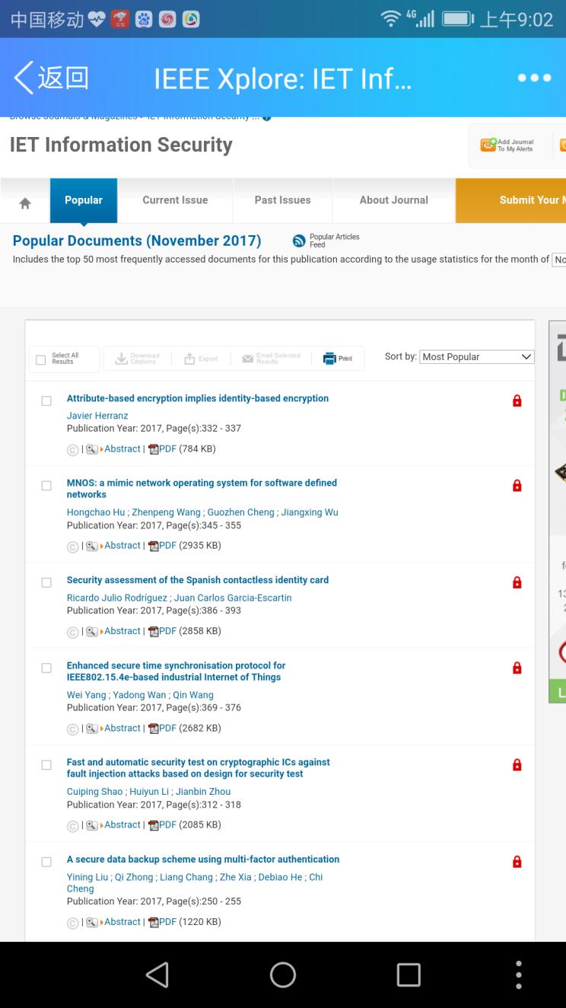Open the PDF icon for the 2858 KB file

click(153, 631)
